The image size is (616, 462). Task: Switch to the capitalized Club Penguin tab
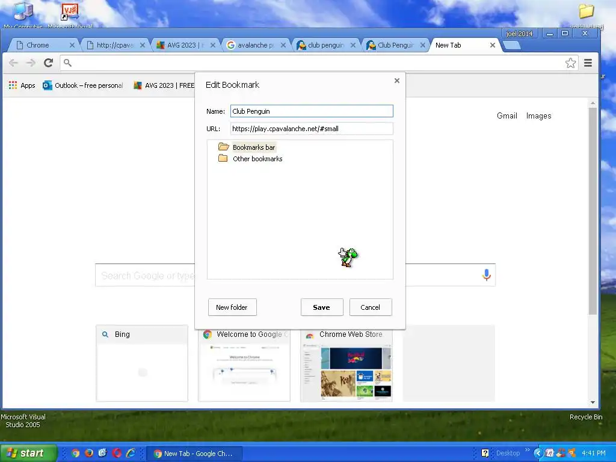(x=395, y=45)
